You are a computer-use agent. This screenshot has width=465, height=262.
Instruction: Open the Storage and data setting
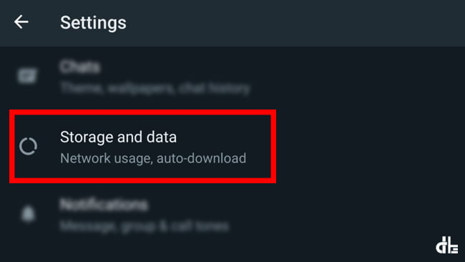(142, 146)
